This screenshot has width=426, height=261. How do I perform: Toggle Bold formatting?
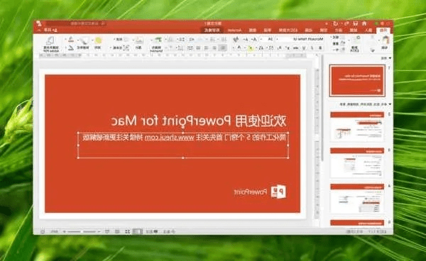pyautogui.click(x=320, y=48)
